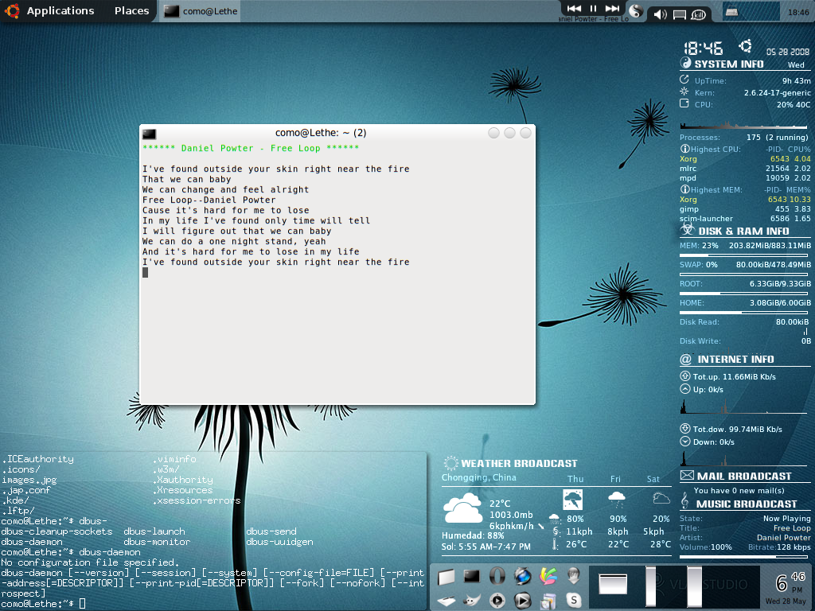Screen dimensions: 815x611
Task: Click the terminal icon in window title bar
Action: (149, 134)
